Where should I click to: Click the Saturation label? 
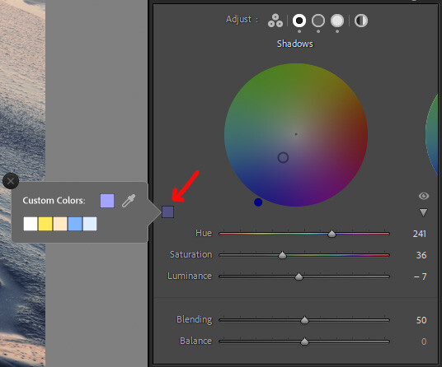190,254
